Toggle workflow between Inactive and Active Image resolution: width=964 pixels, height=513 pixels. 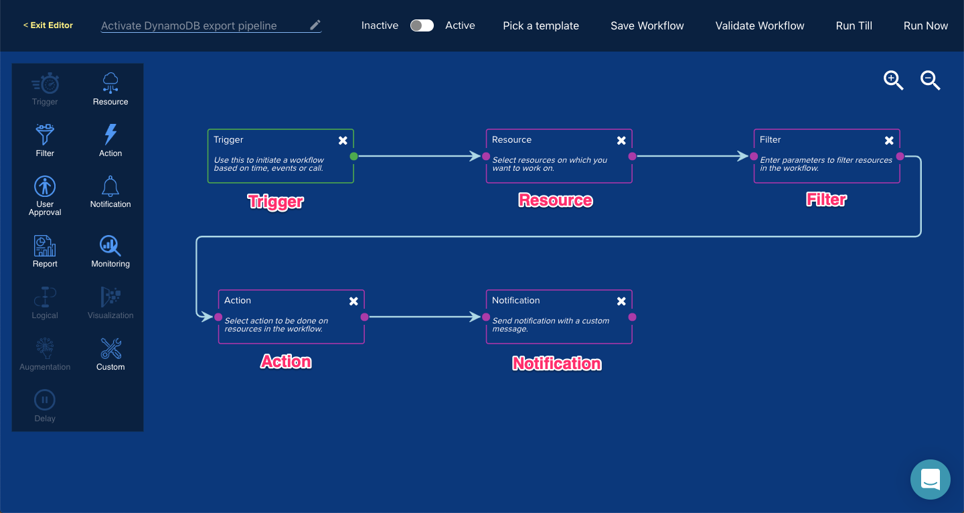(422, 25)
